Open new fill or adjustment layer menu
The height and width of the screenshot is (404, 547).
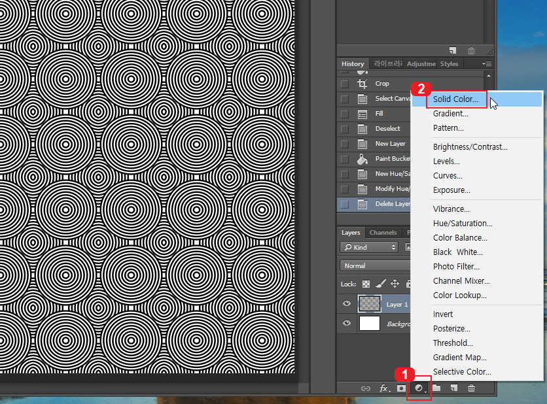click(419, 388)
